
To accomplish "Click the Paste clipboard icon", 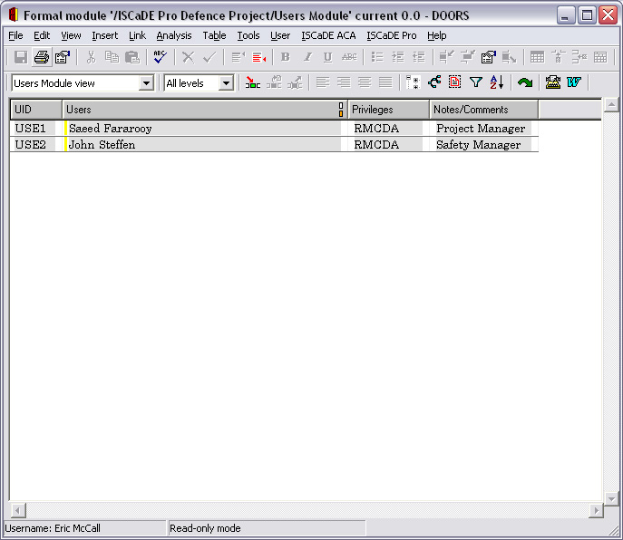I will [x=132, y=57].
